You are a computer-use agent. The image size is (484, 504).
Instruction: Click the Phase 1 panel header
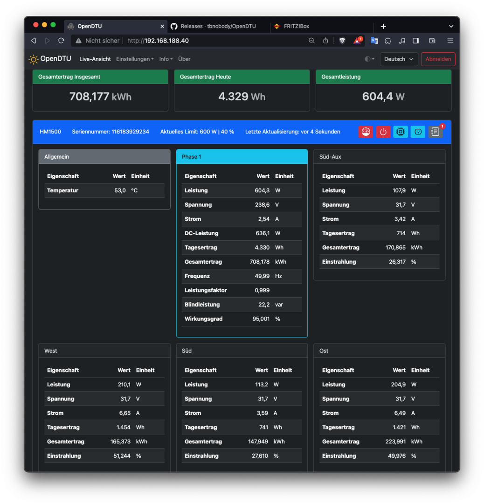(x=242, y=157)
